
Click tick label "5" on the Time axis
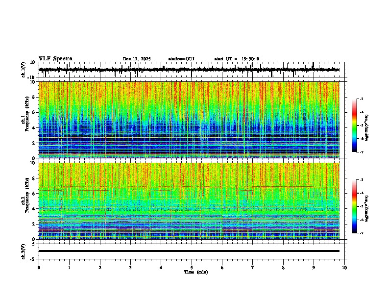tap(192, 268)
